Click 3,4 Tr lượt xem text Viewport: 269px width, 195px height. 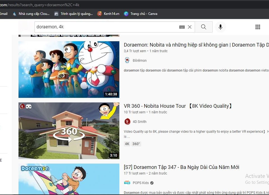[135, 51]
